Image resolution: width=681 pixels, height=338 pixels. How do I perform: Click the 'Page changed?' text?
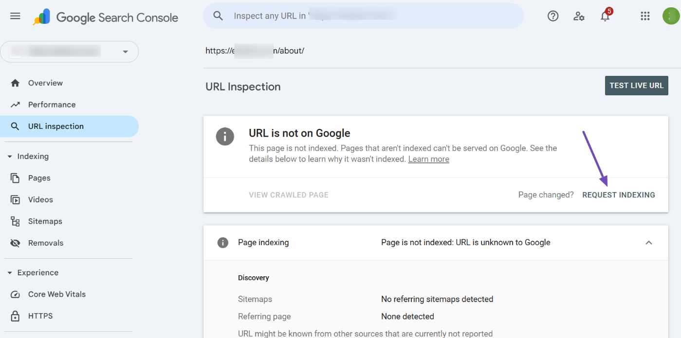(x=546, y=195)
